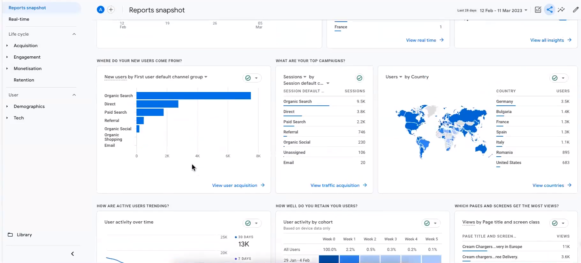Click the 'A' all users segment badge

coord(101,10)
